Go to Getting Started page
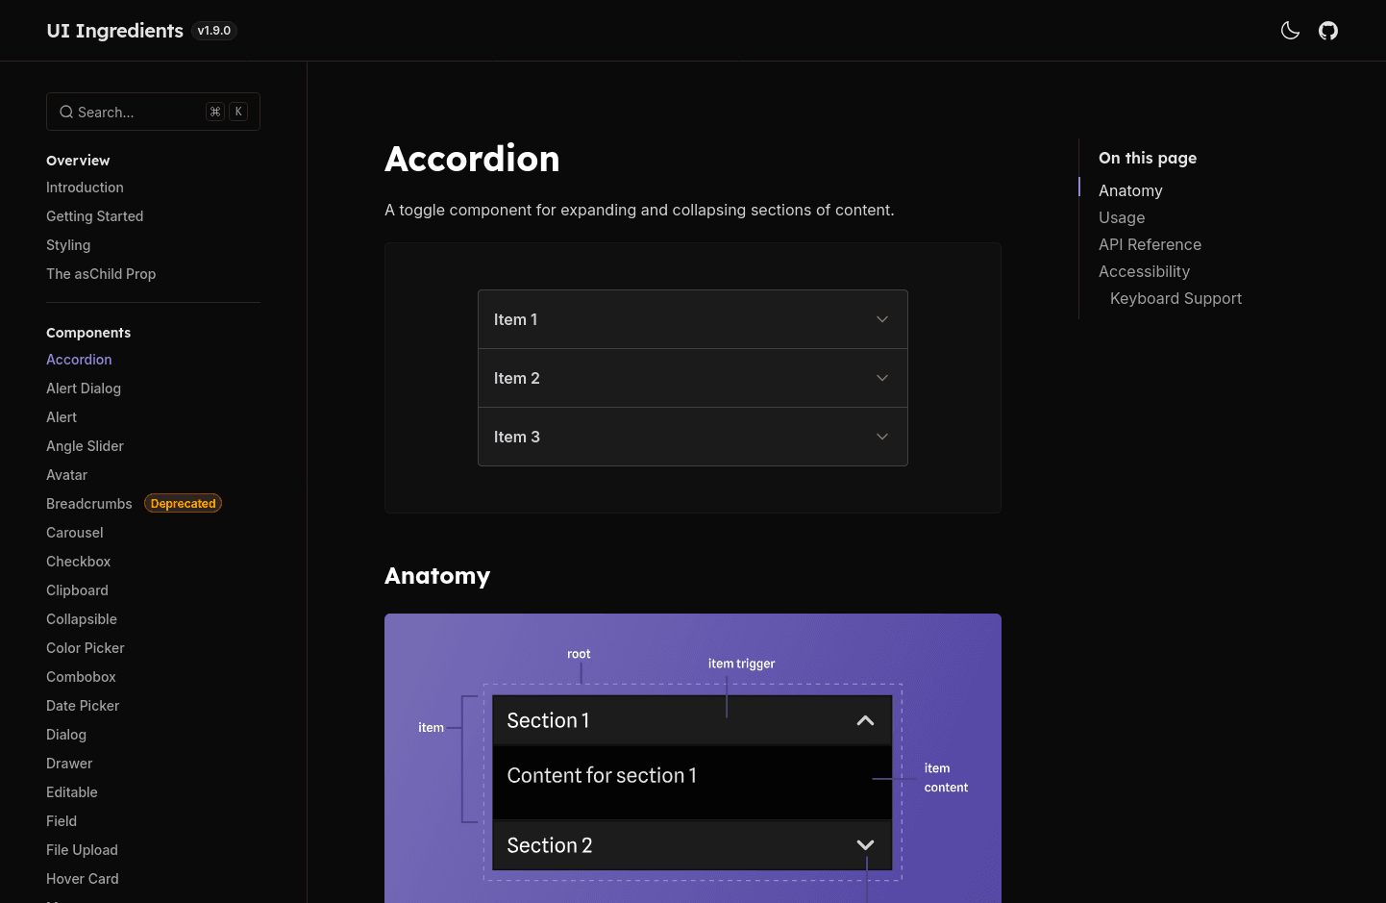The image size is (1386, 903). [x=94, y=216]
